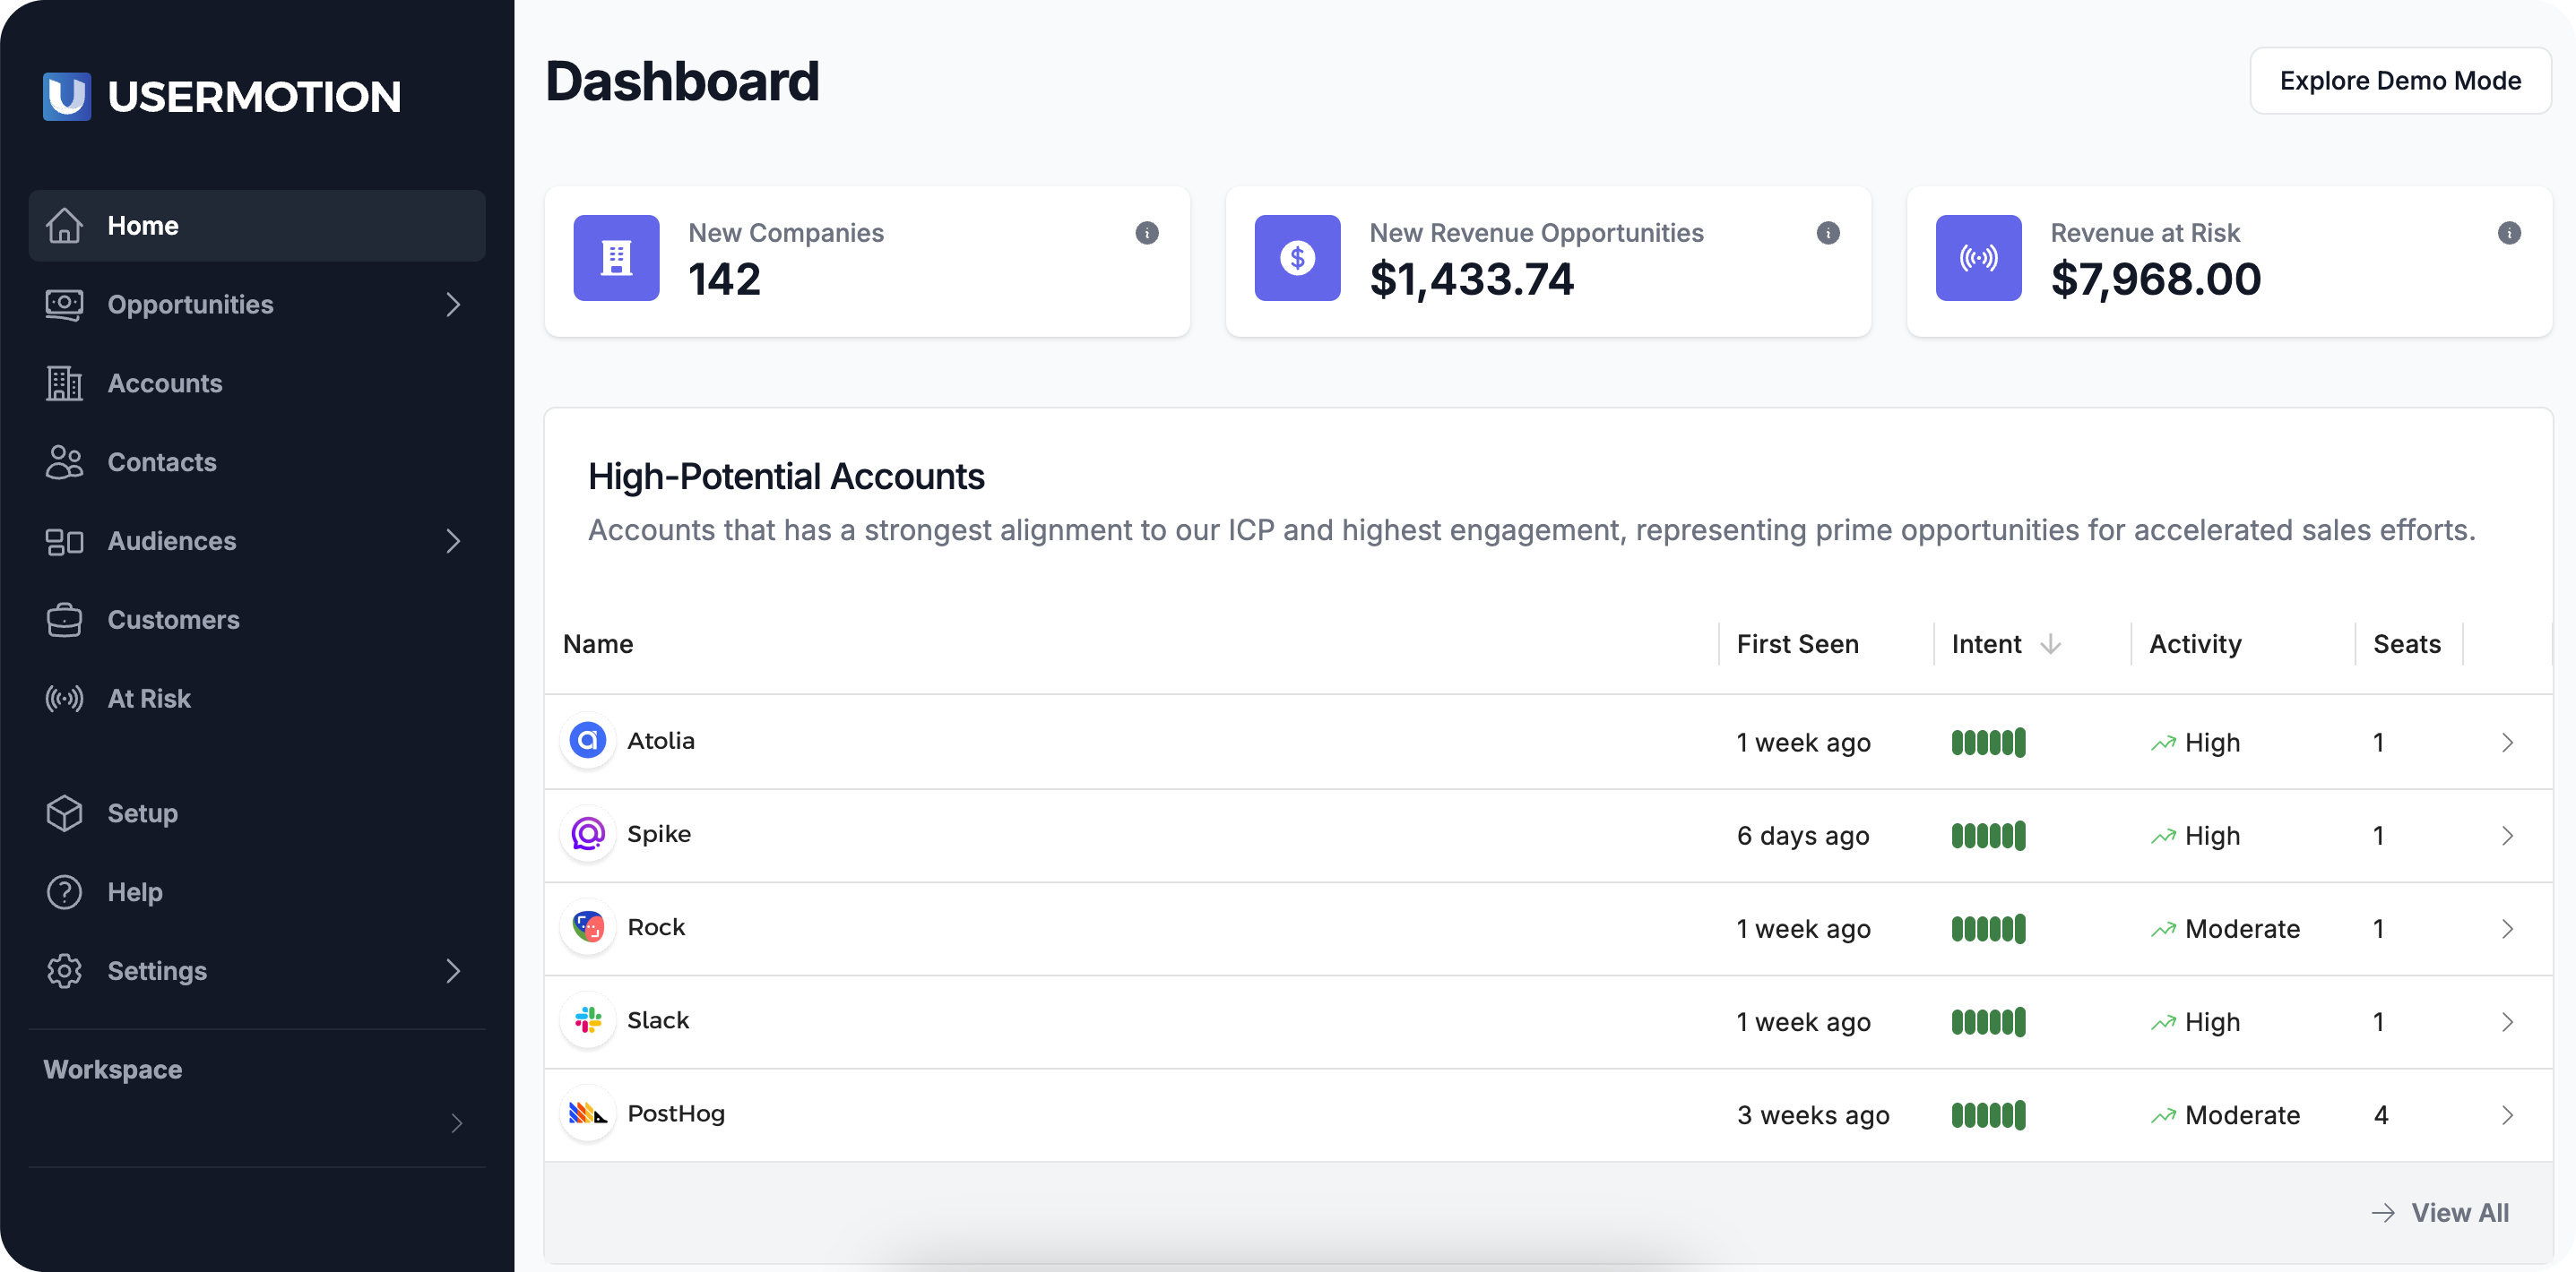
Task: Open the Contacts section
Action: [161, 461]
